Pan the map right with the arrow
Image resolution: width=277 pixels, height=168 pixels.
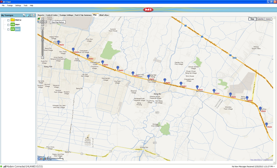pos(45,22)
